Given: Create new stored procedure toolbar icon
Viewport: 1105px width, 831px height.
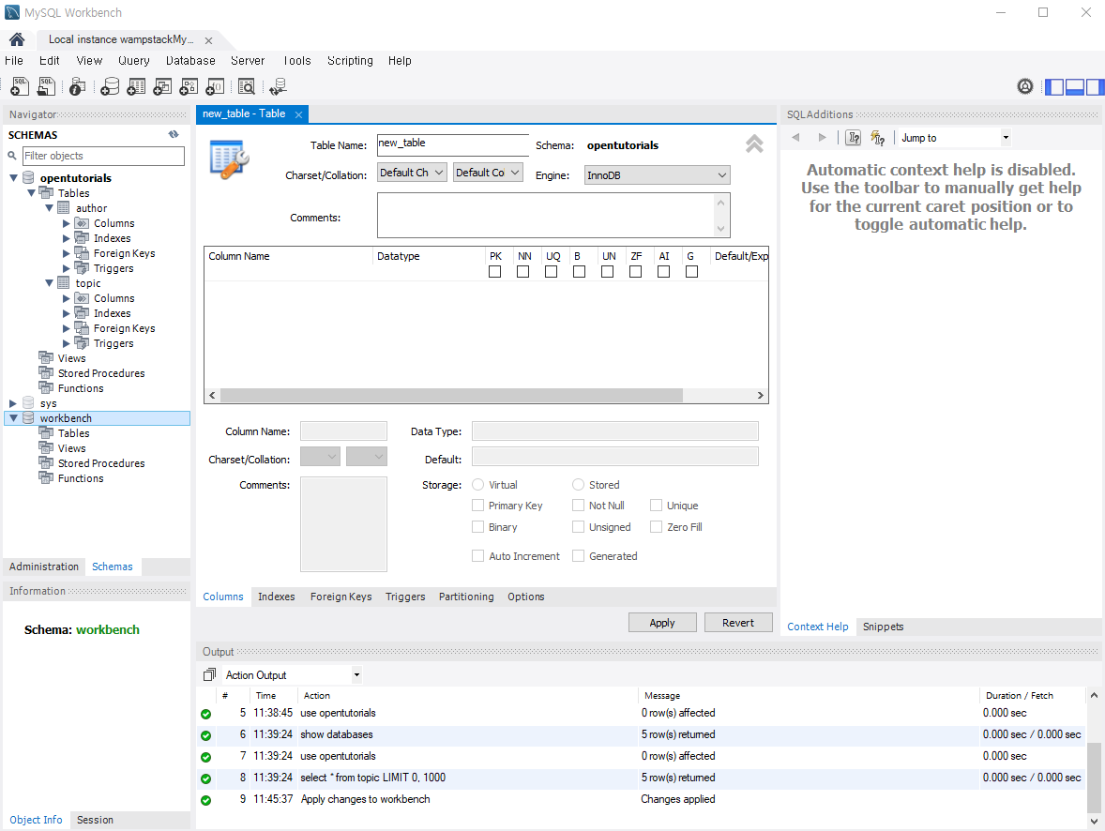Looking at the screenshot, I should click(189, 86).
